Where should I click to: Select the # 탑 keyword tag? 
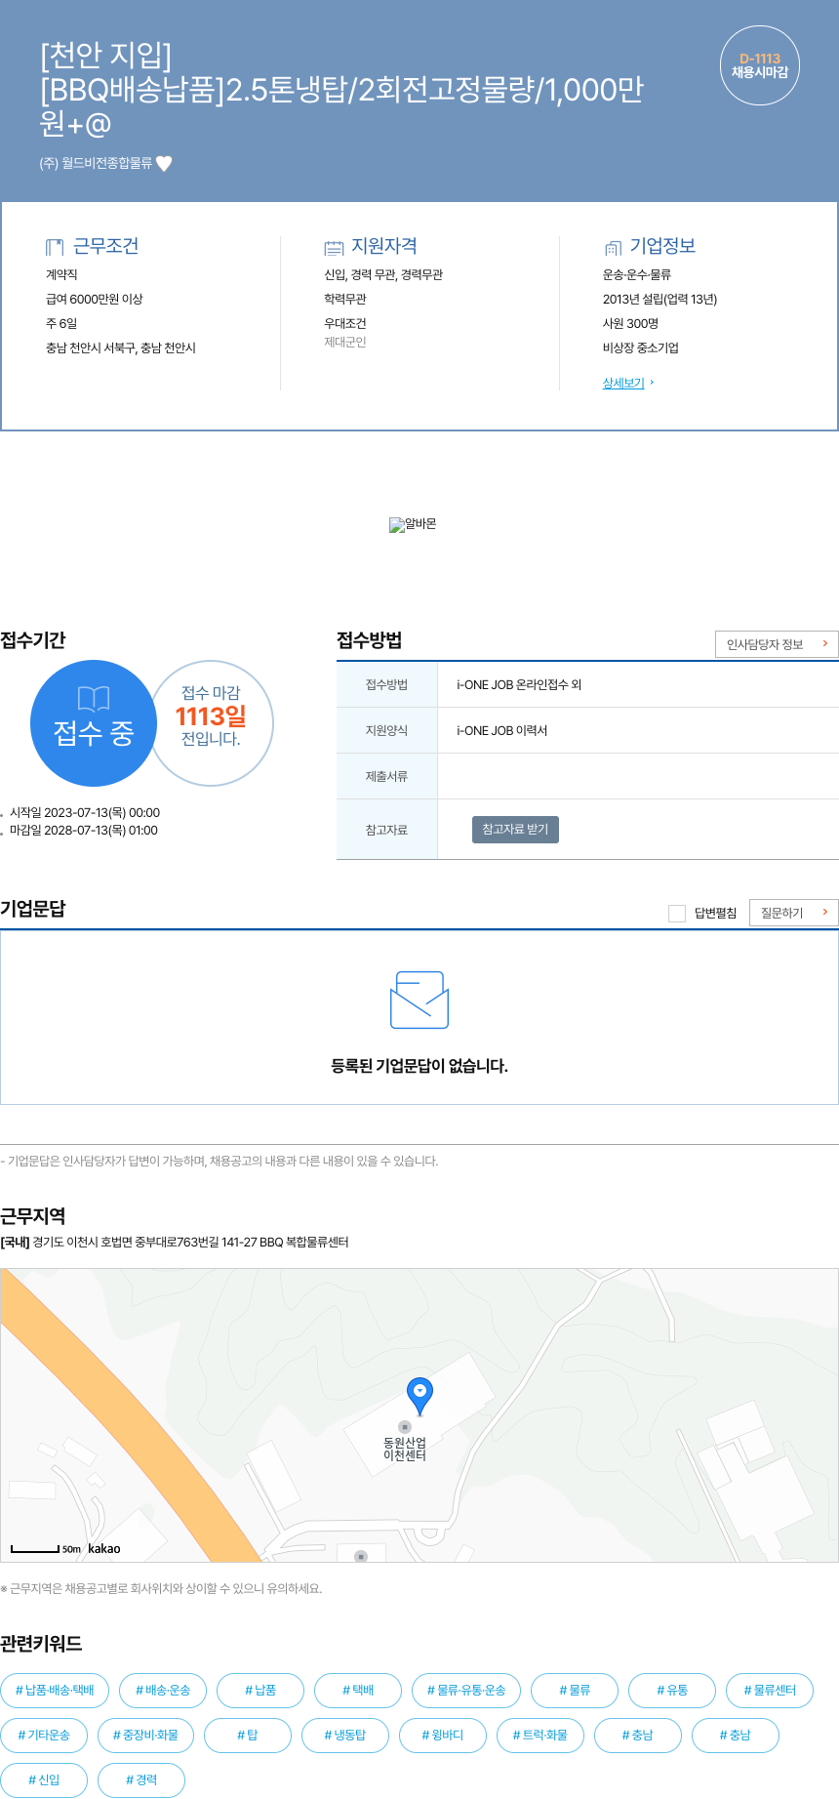point(248,1735)
